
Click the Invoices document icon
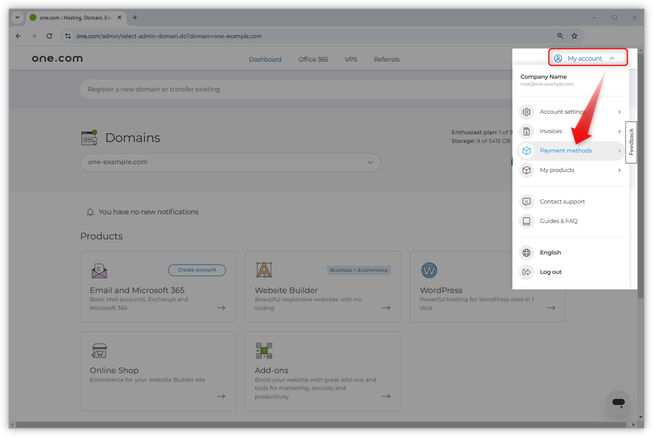526,131
